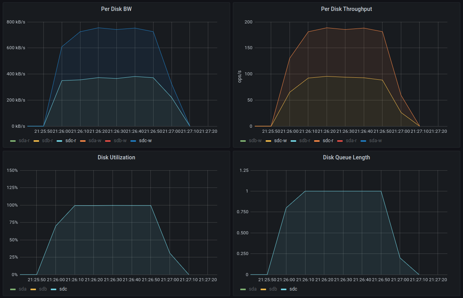Image resolution: width=463 pixels, height=298 pixels.
Task: Click sdc-r orange color swatch in Per Disk Throughput legend
Action: click(x=316, y=141)
